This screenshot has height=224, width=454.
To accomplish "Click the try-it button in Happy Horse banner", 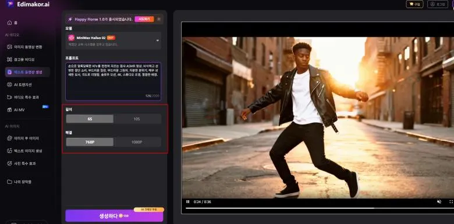I will [x=144, y=19].
